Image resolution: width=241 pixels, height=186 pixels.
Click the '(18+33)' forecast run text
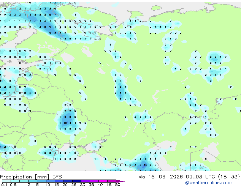(229, 177)
